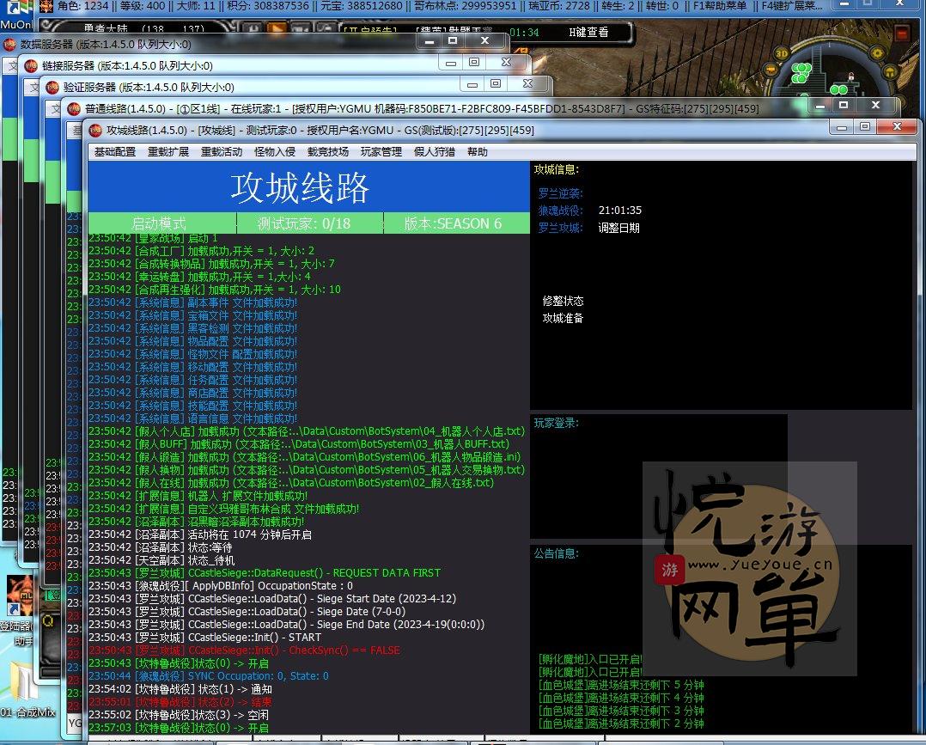Viewport: 926px width, 745px height.
Task: Click the 数据服务器 window title icon
Action: coord(9,44)
